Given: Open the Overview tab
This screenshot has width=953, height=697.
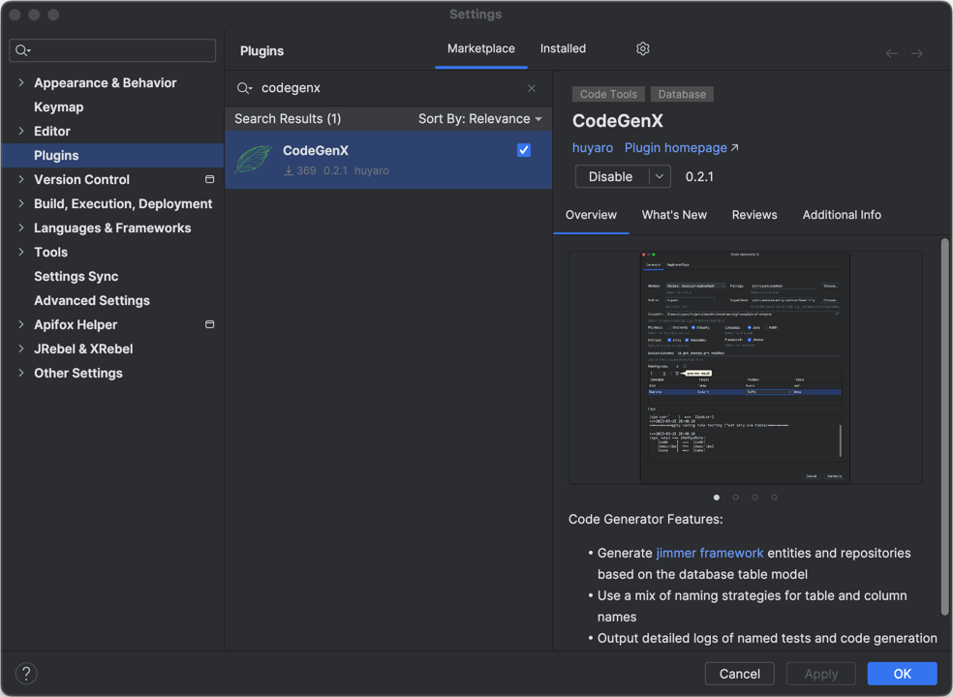Looking at the screenshot, I should (x=591, y=215).
